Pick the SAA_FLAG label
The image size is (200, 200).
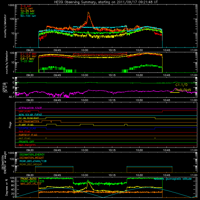click(x=24, y=131)
